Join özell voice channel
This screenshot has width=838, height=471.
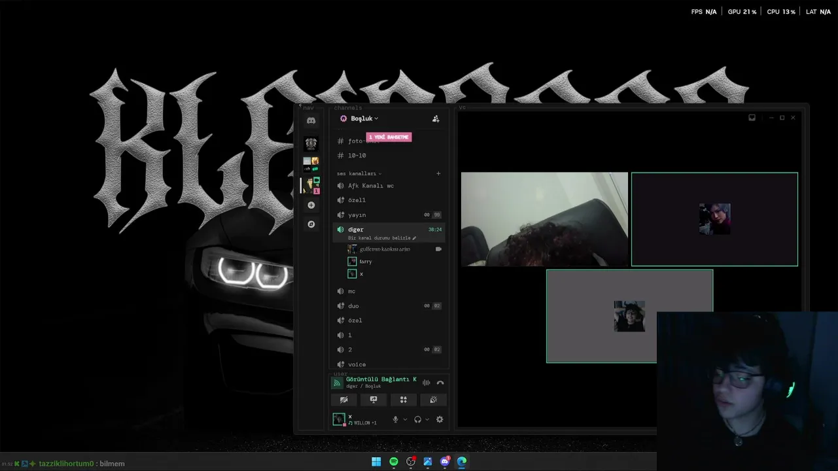(x=389, y=200)
